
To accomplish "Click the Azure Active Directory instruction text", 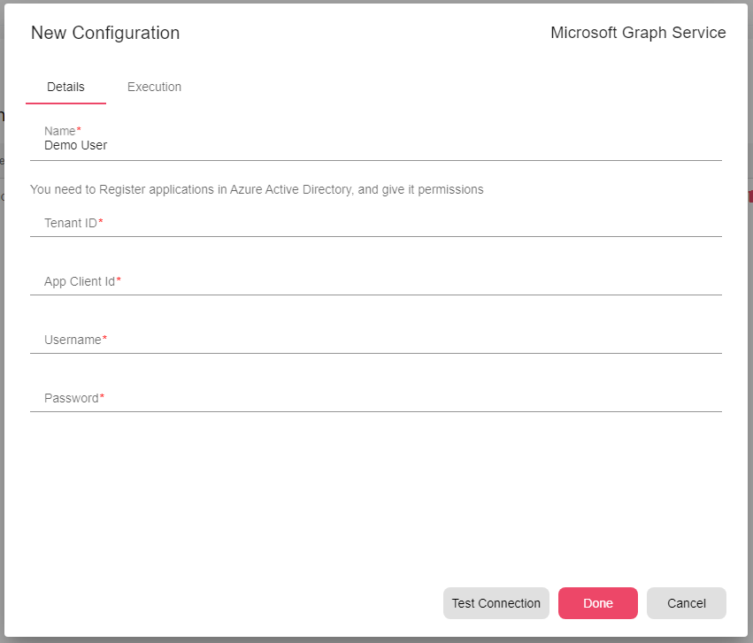I will pos(257,189).
